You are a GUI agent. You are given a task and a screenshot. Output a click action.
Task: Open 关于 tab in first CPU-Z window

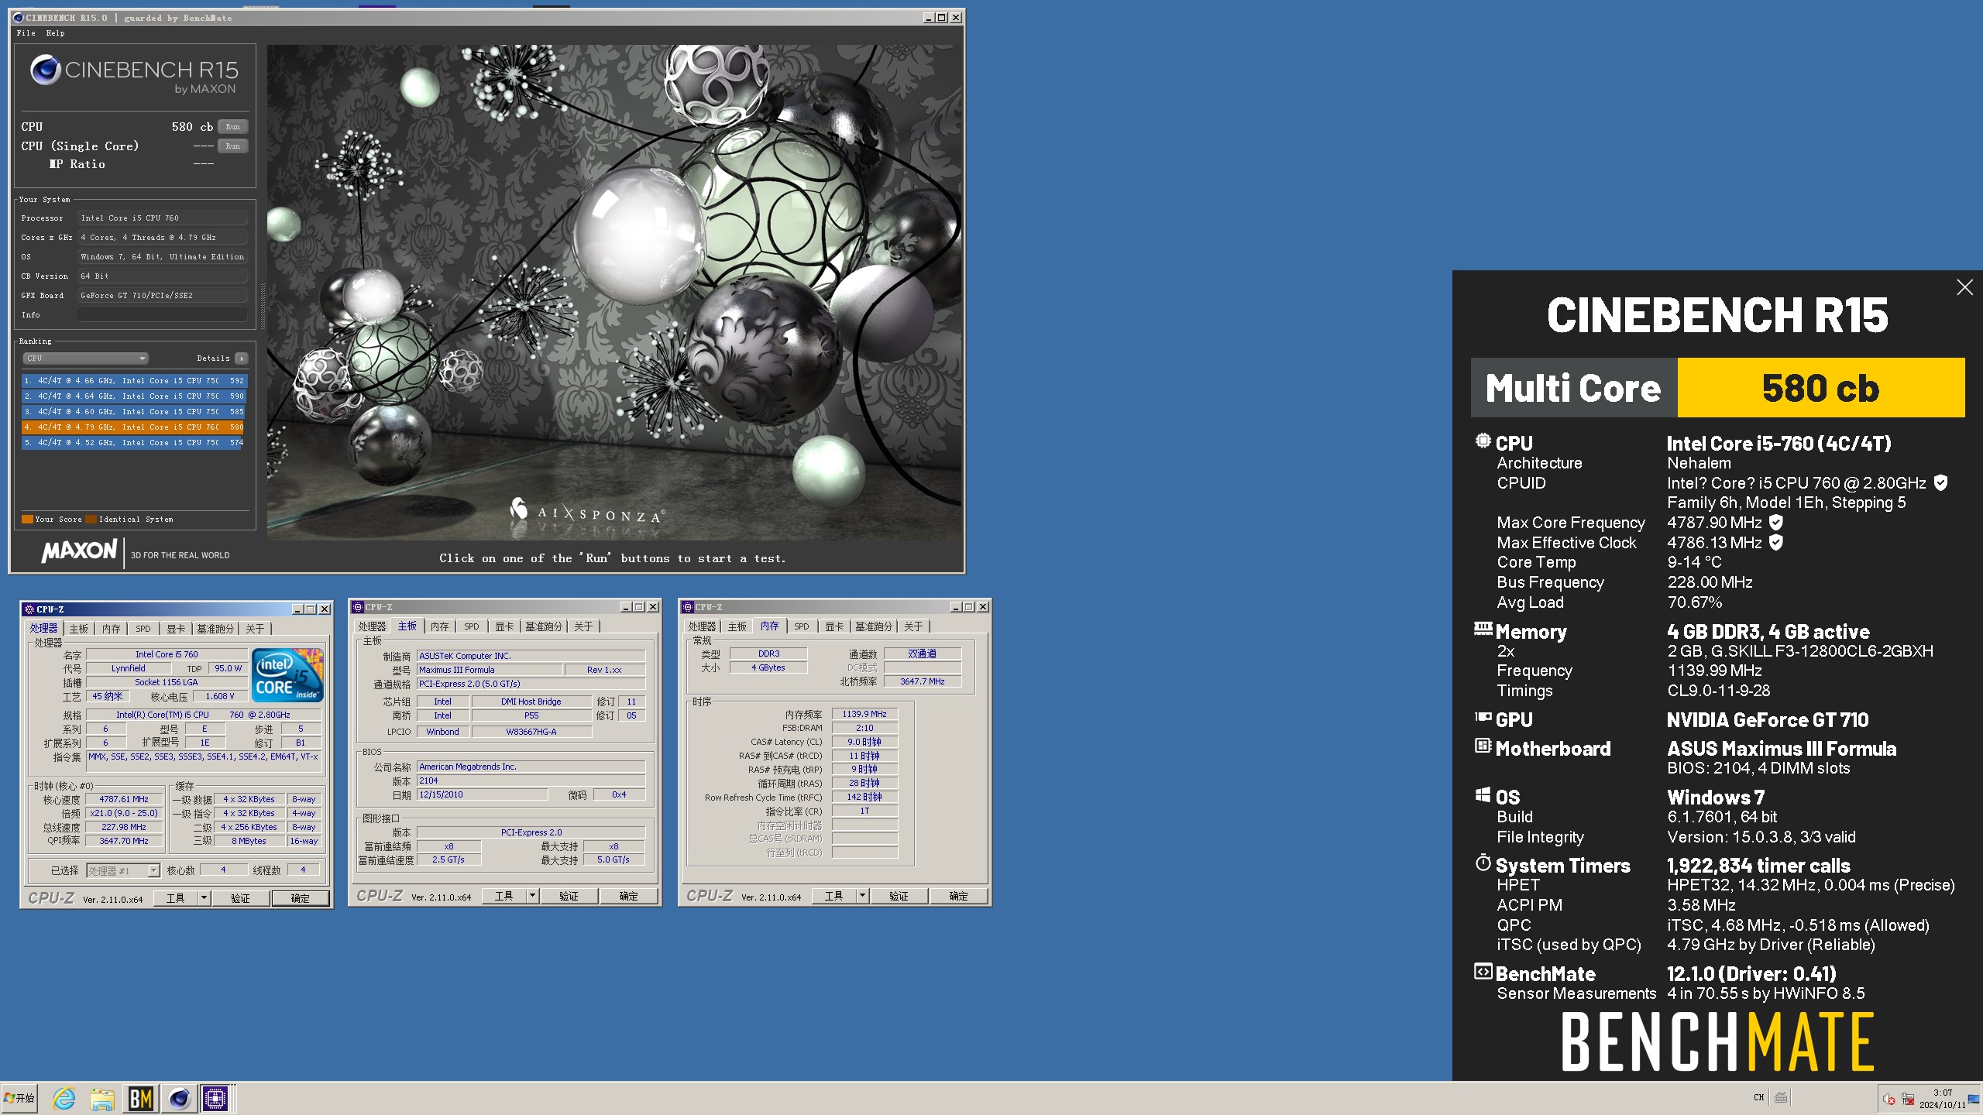click(x=255, y=629)
